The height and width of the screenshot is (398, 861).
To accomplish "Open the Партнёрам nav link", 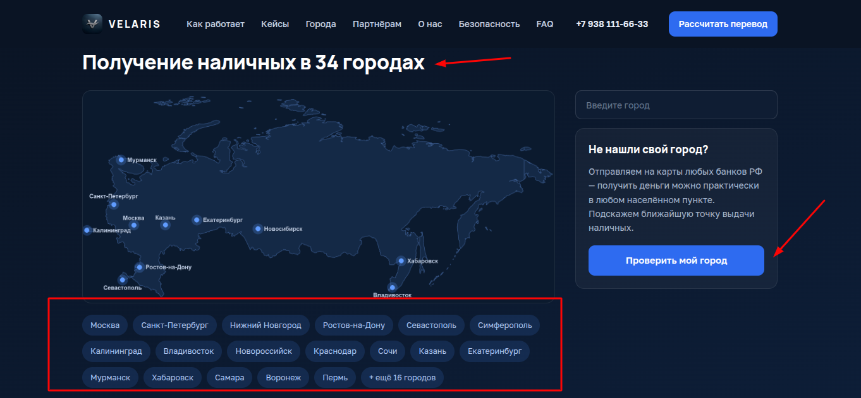I will (x=377, y=24).
